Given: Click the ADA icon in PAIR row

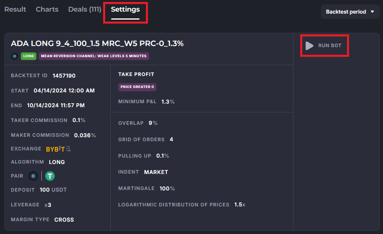Looking at the screenshot, I should [33, 176].
